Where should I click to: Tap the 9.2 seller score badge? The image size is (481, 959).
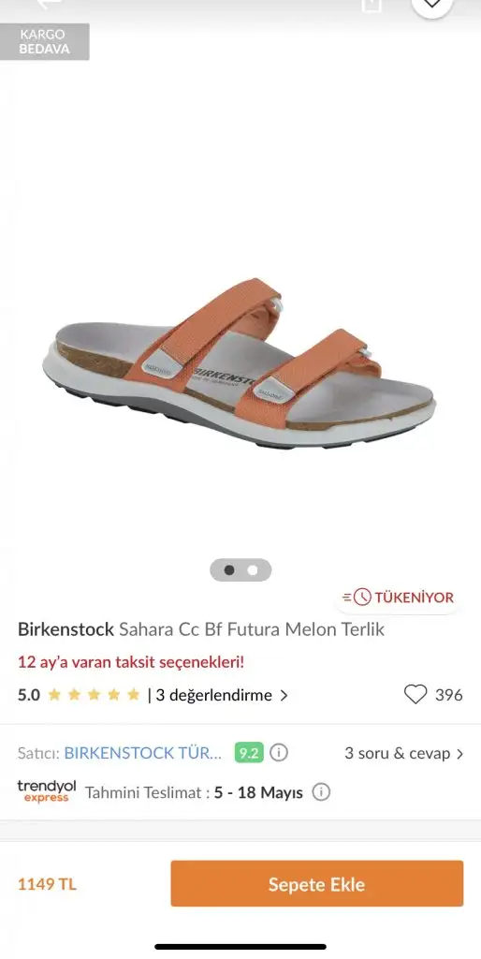pyautogui.click(x=249, y=753)
